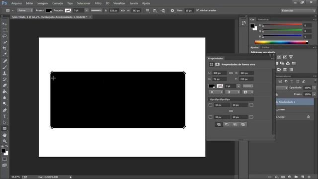Select the Paint Bucket tool
318x179 pixels.
pyautogui.click(x=4, y=91)
